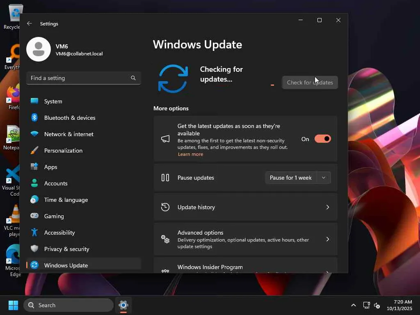Open Privacy & security settings
The height and width of the screenshot is (315, 420).
tap(84, 249)
